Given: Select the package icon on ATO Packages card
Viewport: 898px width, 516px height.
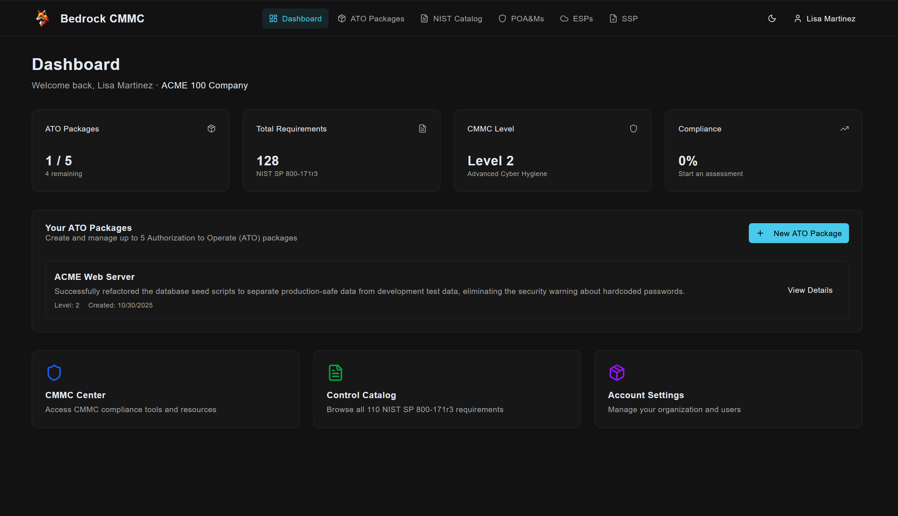Looking at the screenshot, I should 211,128.
